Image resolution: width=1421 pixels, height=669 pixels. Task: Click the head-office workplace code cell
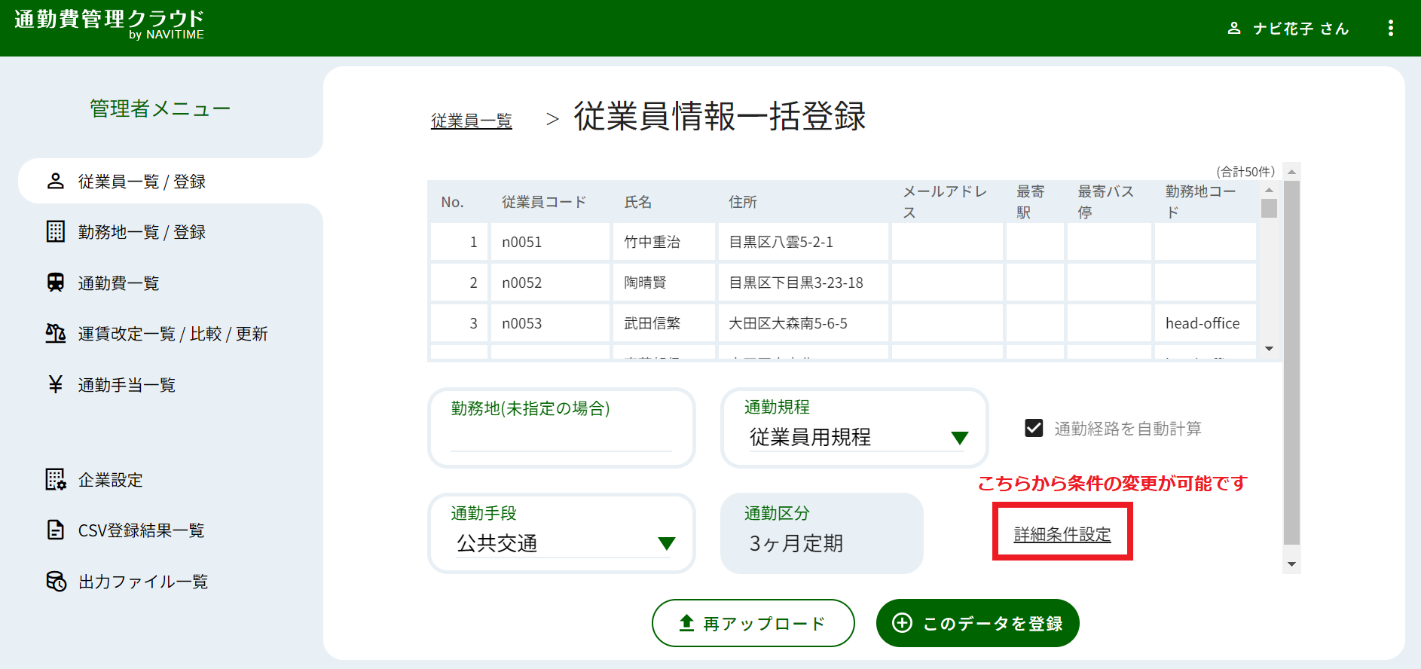(x=1206, y=323)
